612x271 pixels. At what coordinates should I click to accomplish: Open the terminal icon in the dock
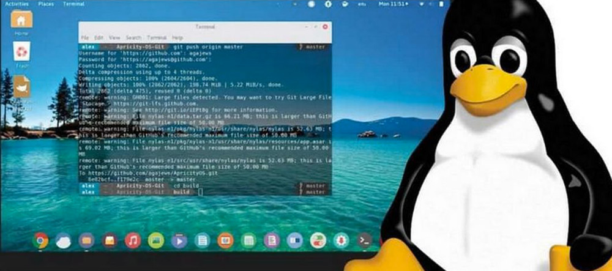click(365, 240)
